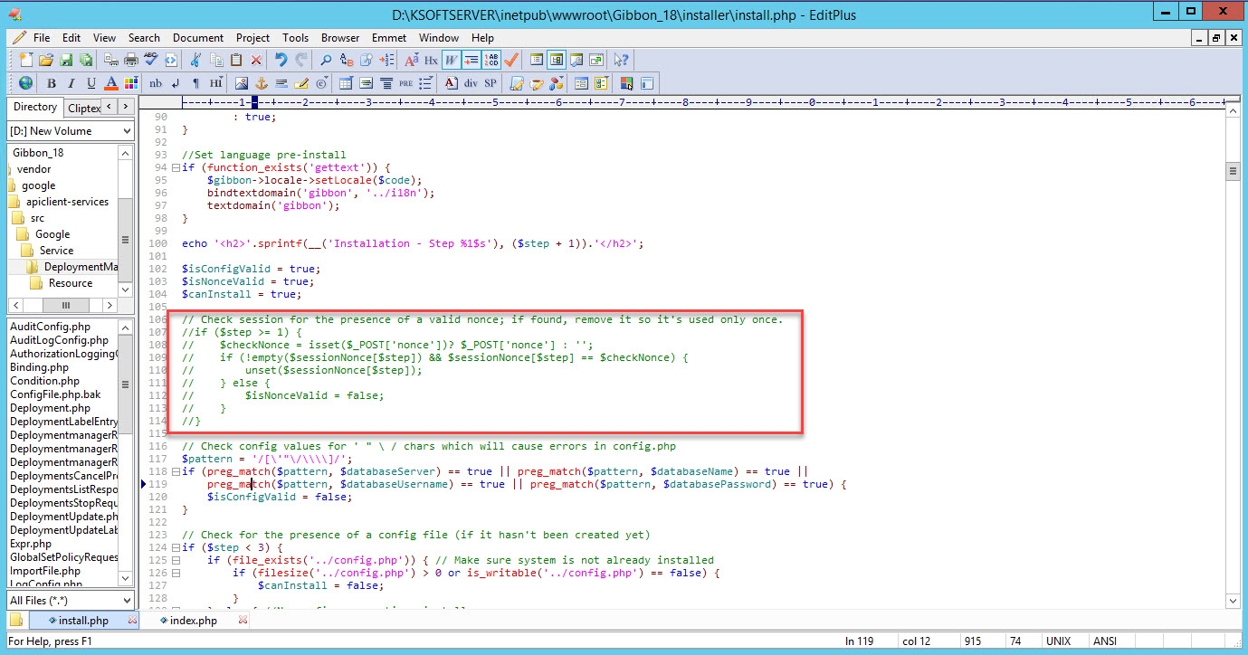Click the Copy icon

tap(216, 60)
